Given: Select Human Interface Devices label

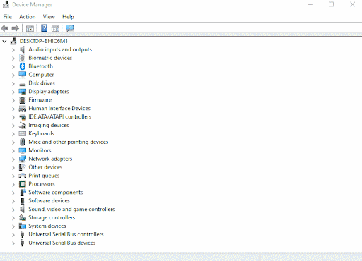Looking at the screenshot, I should pos(59,109).
